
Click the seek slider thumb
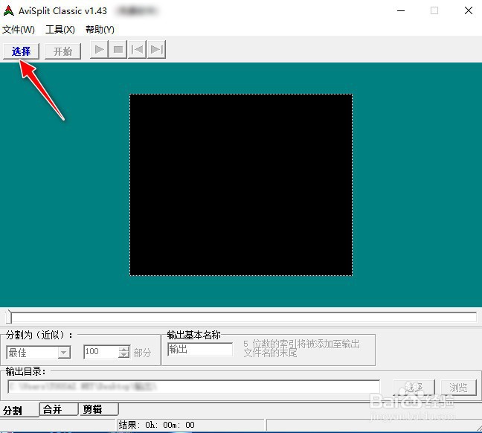pyautogui.click(x=9, y=316)
